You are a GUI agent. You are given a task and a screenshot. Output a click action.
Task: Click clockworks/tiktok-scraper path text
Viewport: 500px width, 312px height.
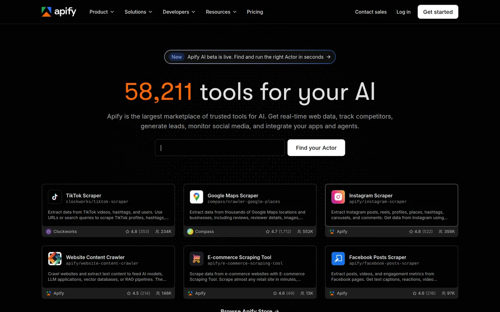pos(97,202)
